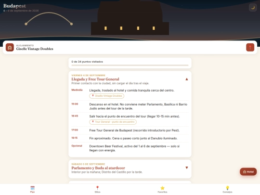Click the Alojamiento label
Screen dimensions: 260x195
(x=25, y=45)
